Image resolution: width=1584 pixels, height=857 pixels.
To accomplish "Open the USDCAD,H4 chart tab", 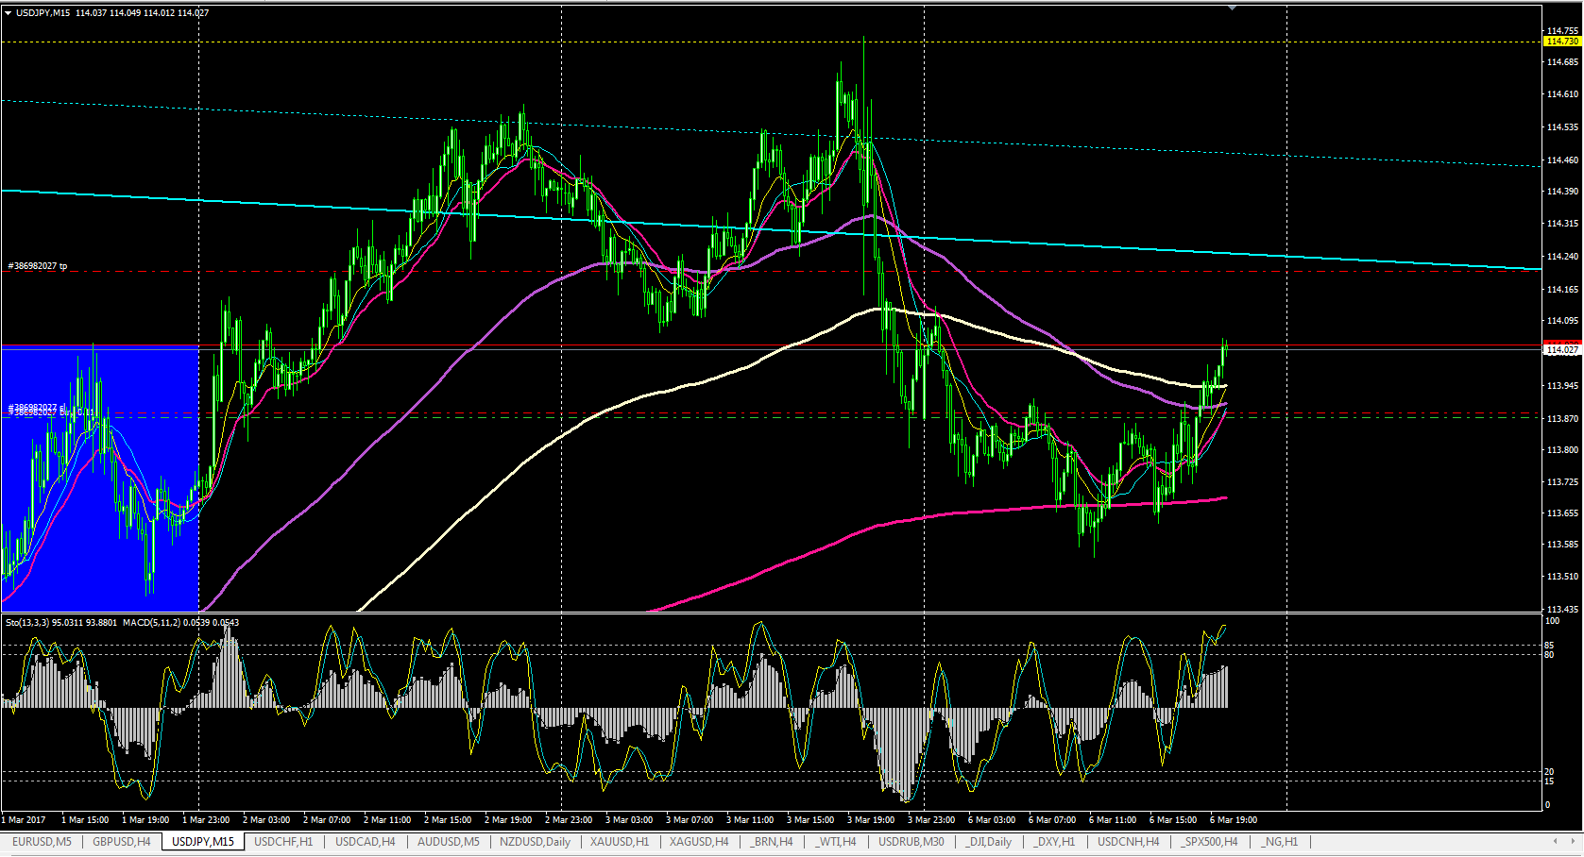I will tap(366, 842).
